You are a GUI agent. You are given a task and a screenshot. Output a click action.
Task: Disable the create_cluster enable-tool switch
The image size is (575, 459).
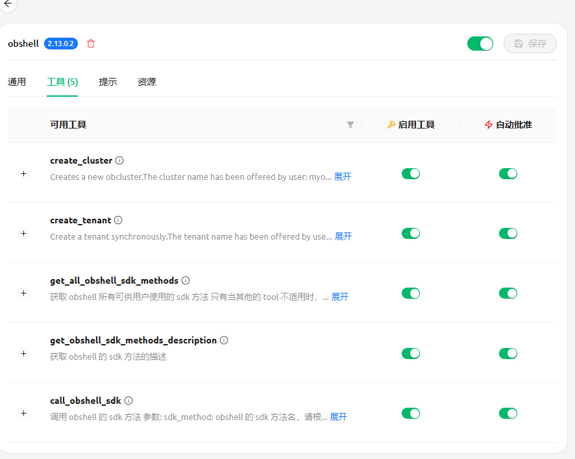click(411, 173)
